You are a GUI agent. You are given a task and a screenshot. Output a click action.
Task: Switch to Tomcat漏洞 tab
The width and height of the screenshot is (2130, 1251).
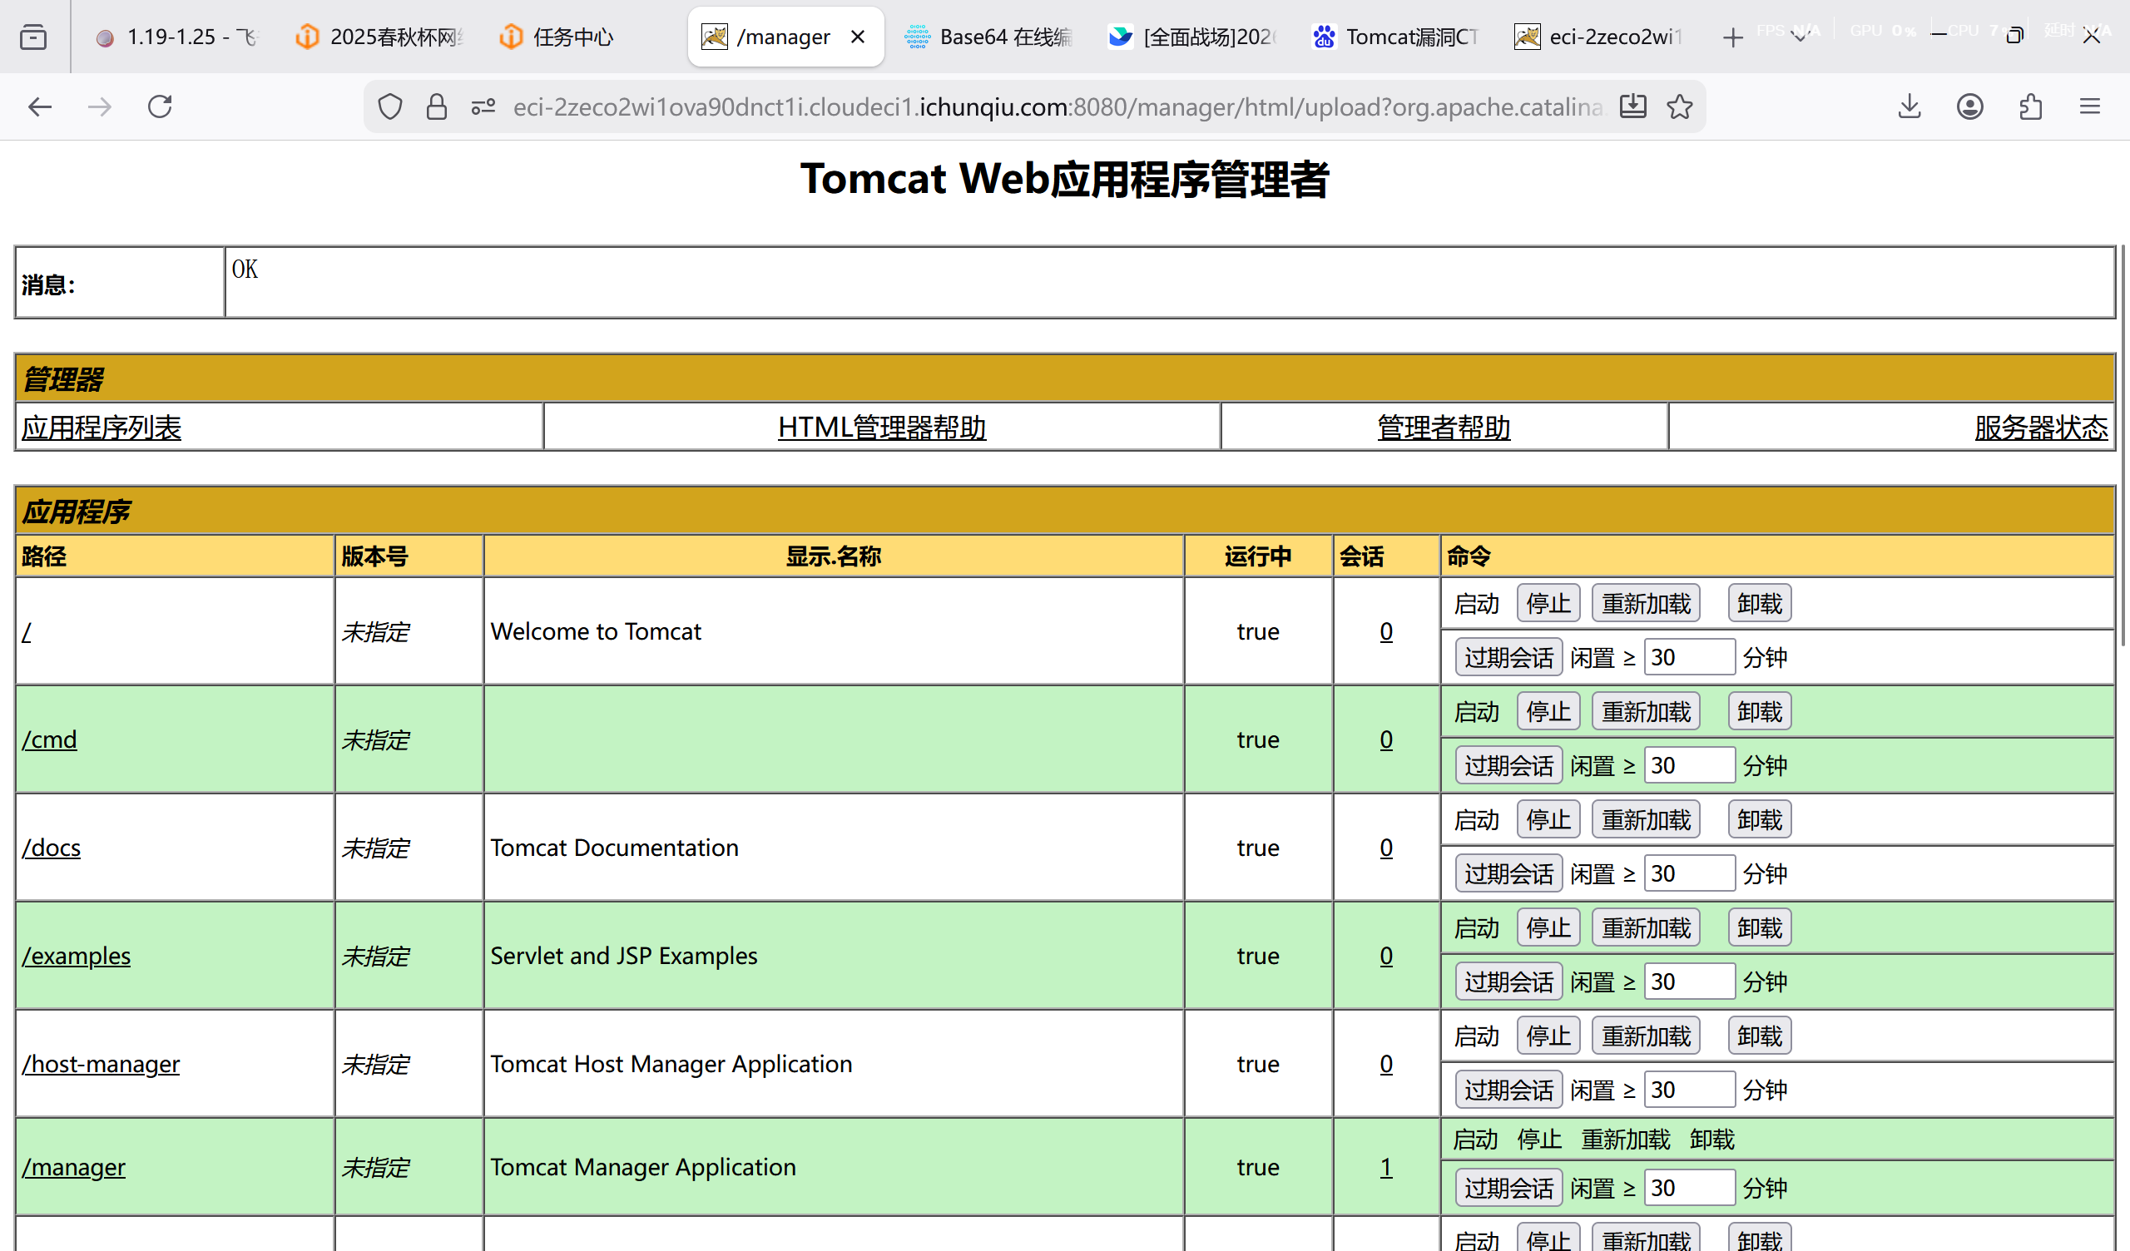1394,37
